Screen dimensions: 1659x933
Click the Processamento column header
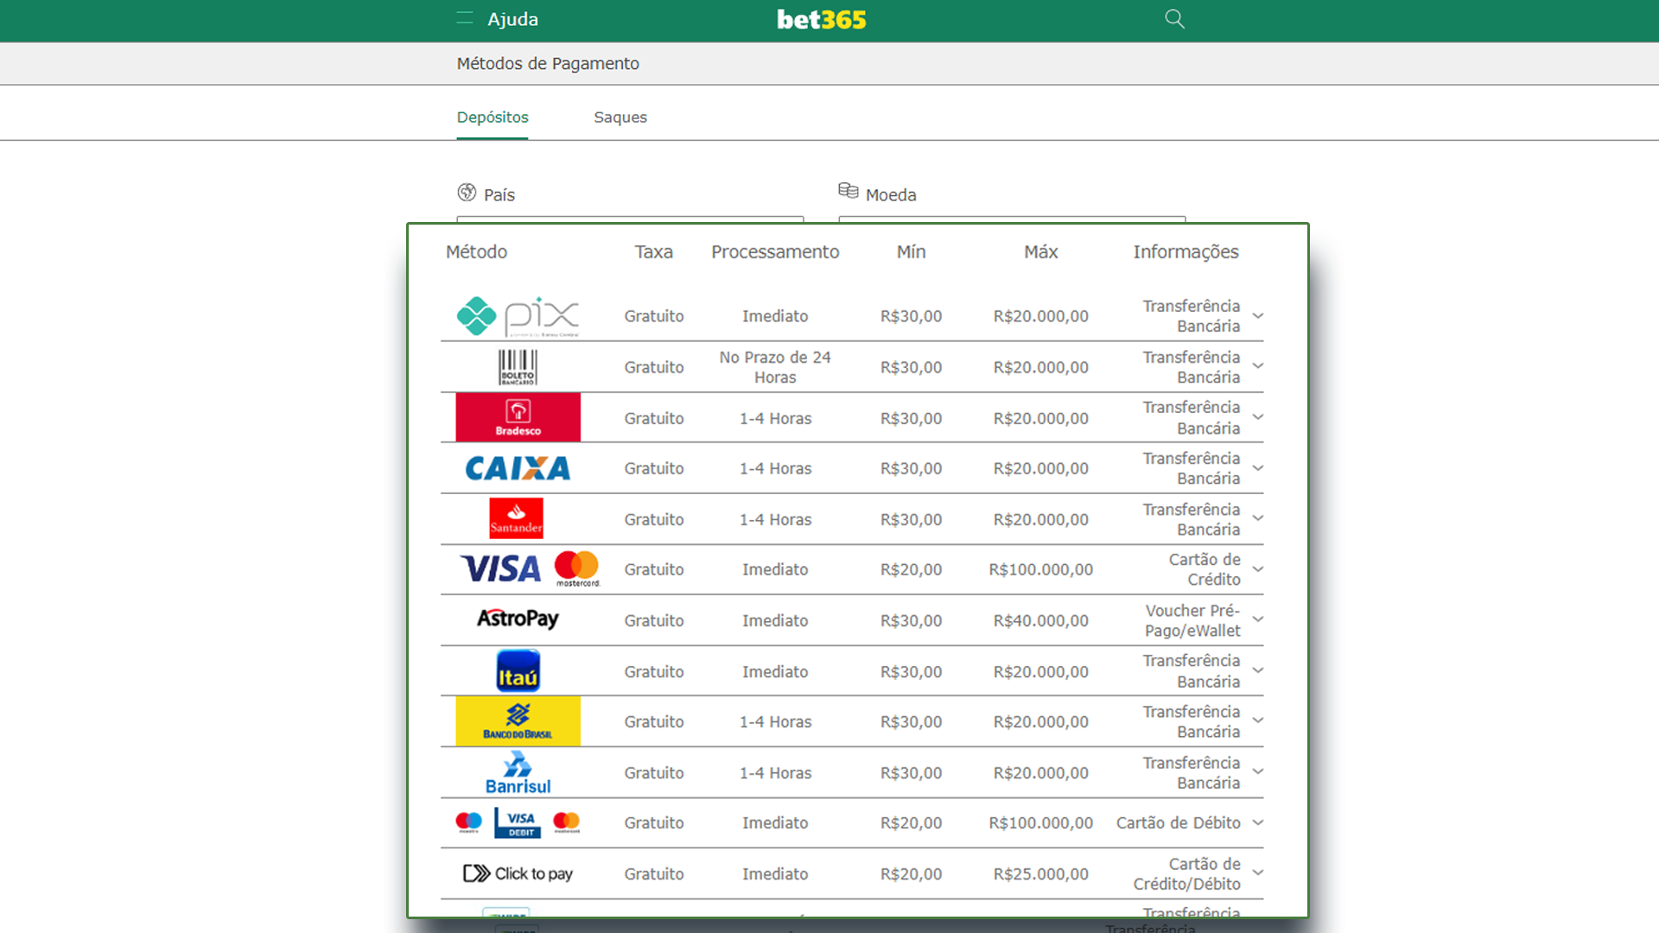tap(775, 251)
